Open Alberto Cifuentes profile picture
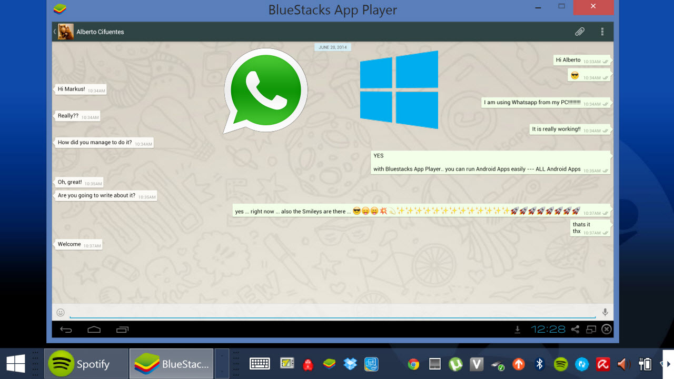The image size is (674, 379). pyautogui.click(x=66, y=32)
